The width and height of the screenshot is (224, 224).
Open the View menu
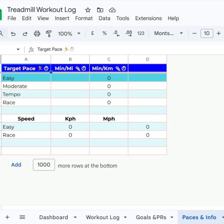[x=43, y=18]
